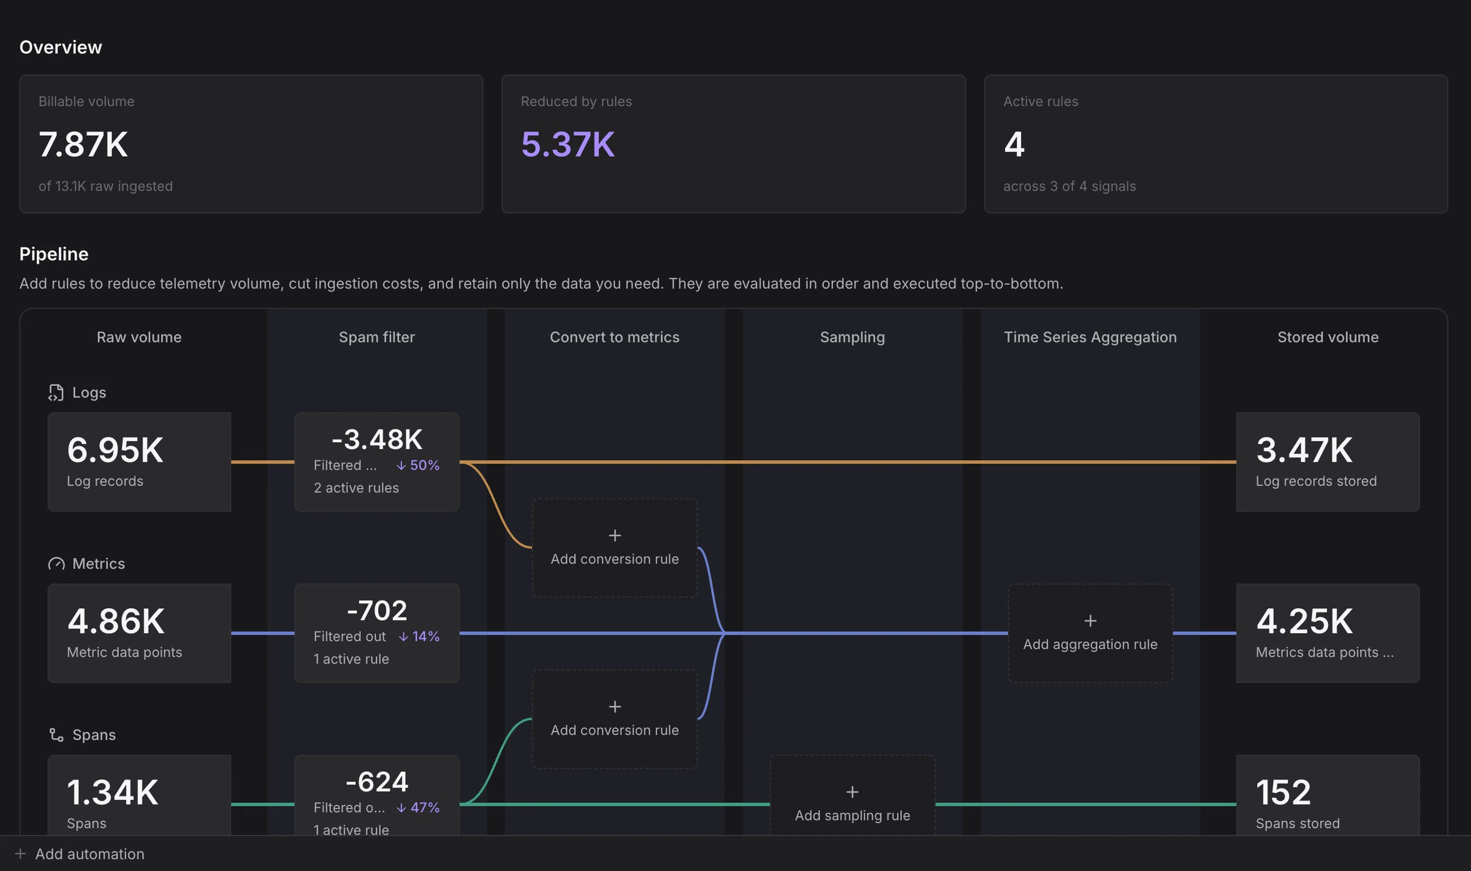Click the Time Series Aggregation header
Image resolution: width=1471 pixels, height=871 pixels.
pyautogui.click(x=1090, y=337)
